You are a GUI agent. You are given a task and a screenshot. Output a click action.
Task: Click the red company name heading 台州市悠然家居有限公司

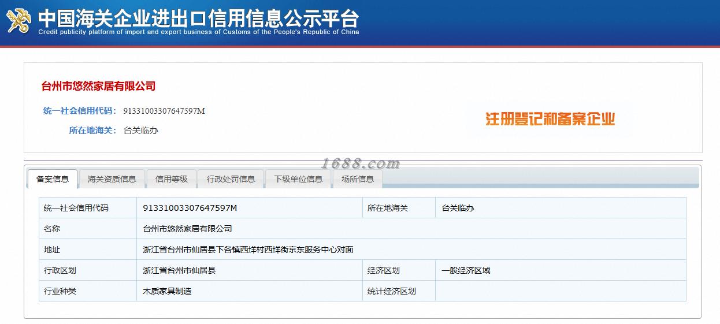(99, 87)
